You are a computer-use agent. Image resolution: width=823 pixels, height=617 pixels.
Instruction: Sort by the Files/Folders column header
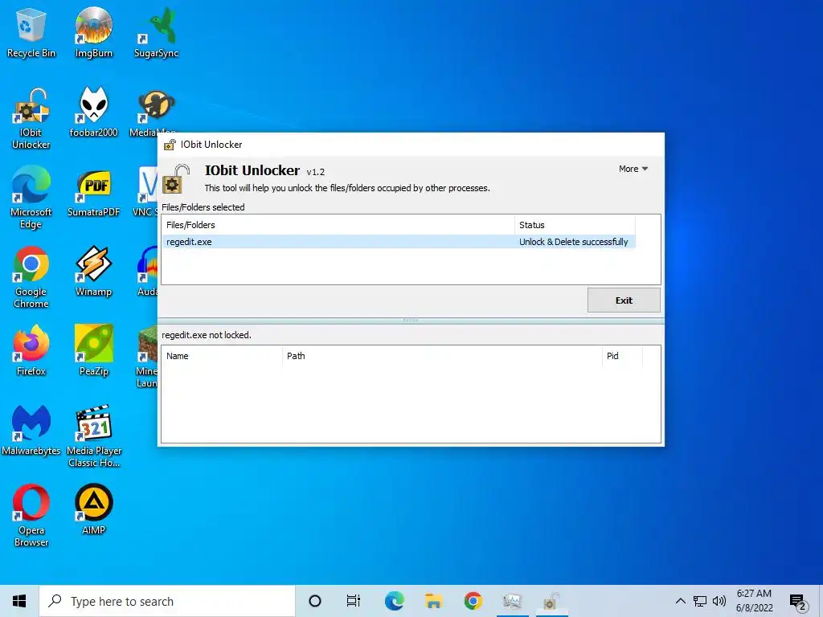[x=338, y=225]
